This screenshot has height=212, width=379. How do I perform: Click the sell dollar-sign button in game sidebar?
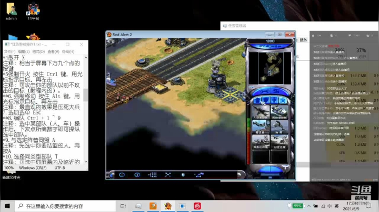(x=277, y=91)
